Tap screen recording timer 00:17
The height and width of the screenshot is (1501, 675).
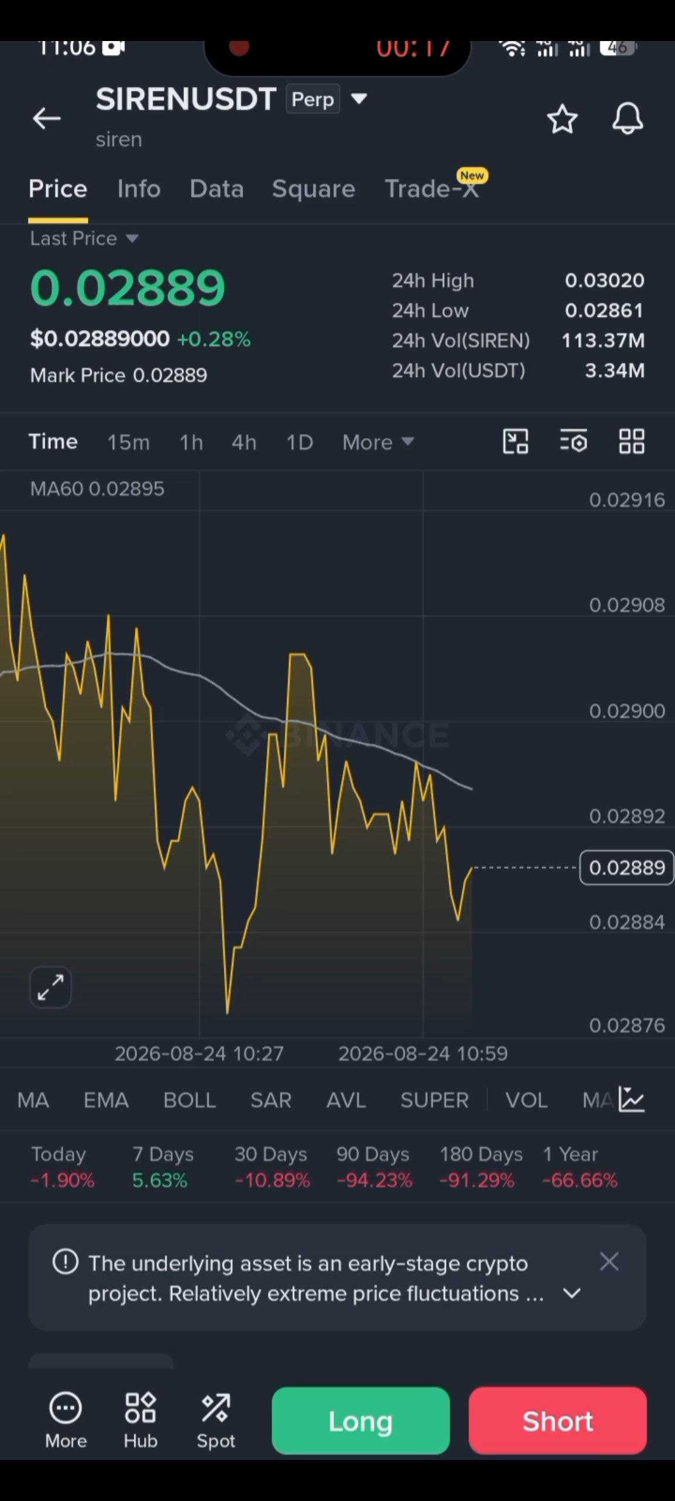coord(412,49)
